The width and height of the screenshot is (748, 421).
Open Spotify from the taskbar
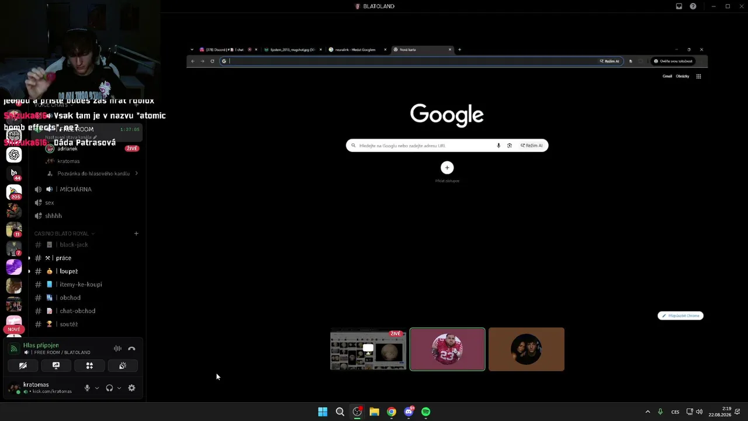coord(426,412)
